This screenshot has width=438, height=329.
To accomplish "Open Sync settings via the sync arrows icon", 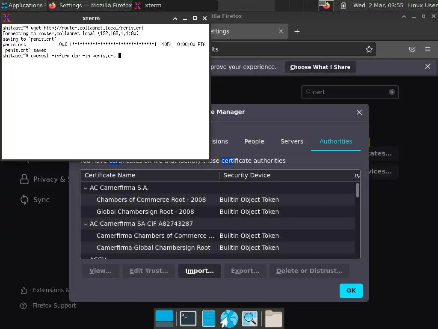I will pos(24,200).
